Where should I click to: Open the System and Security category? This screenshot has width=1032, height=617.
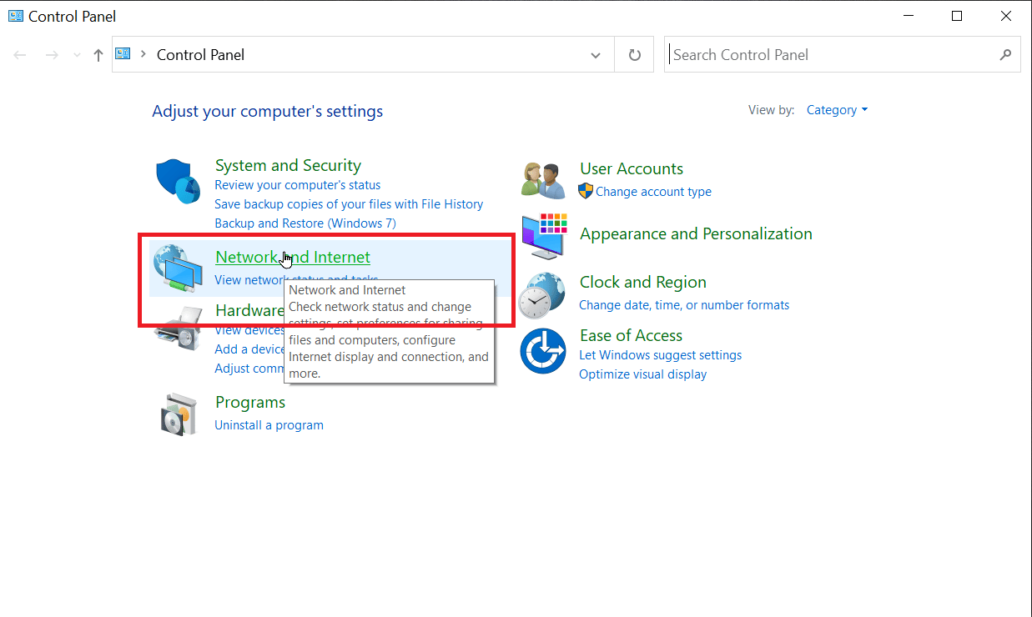pos(288,165)
